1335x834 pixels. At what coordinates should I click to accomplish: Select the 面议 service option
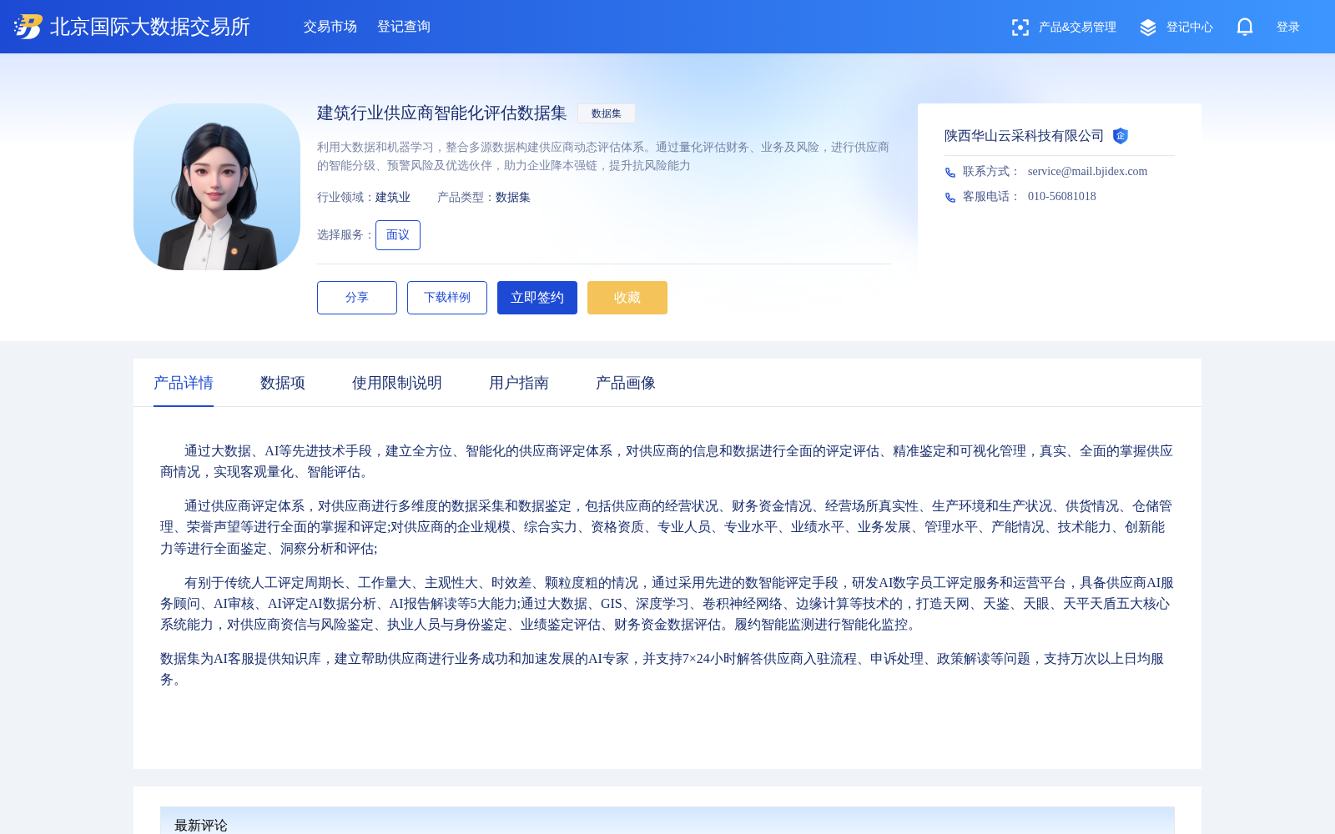pyautogui.click(x=398, y=235)
